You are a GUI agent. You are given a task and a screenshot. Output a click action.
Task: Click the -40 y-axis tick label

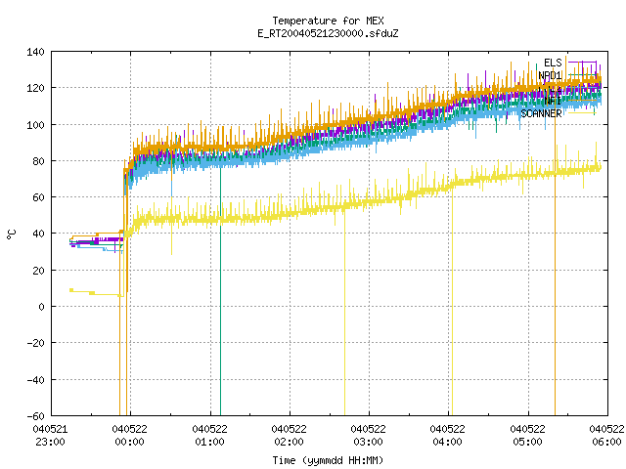(x=35, y=380)
